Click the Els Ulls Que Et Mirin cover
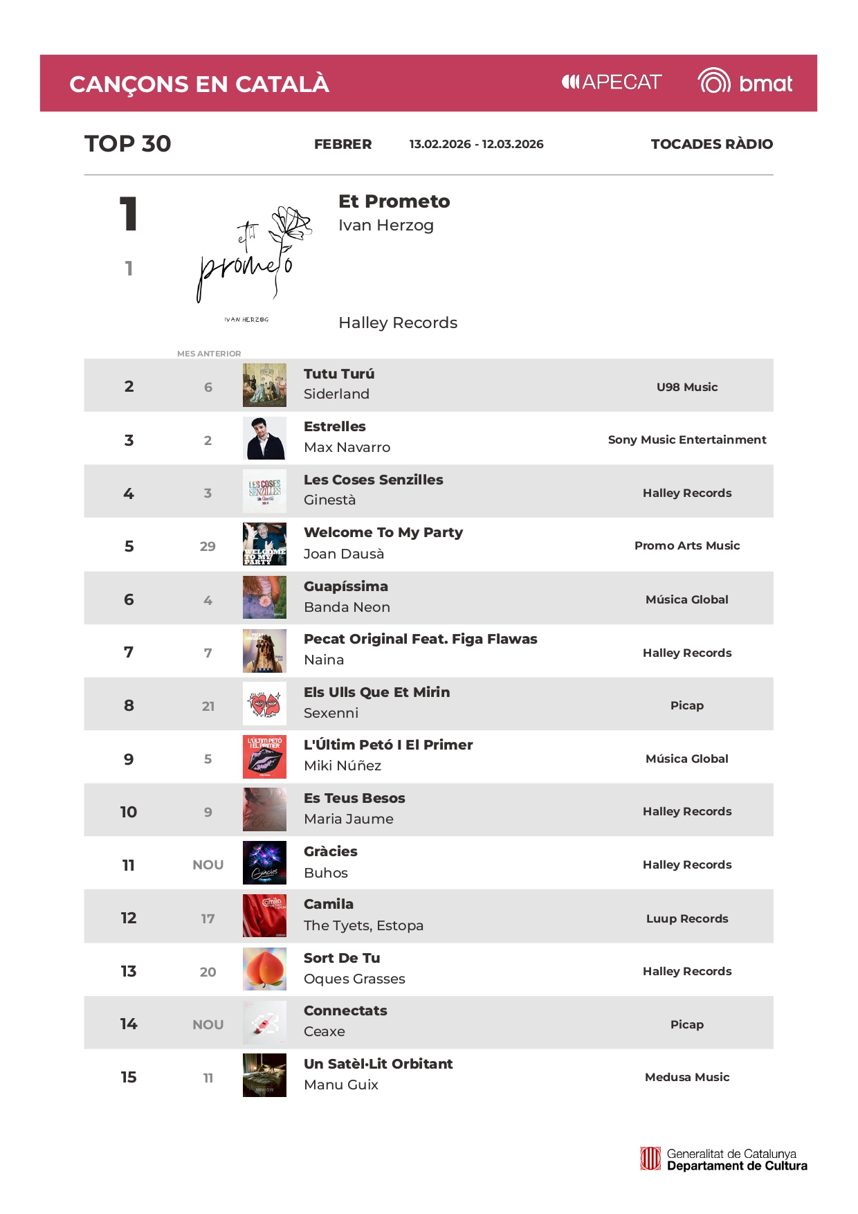Viewport: 858px width, 1214px height. pyautogui.click(x=264, y=705)
